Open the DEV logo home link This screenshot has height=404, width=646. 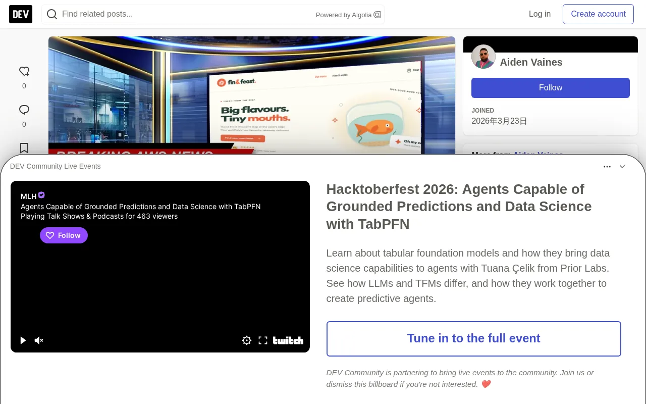tap(21, 14)
